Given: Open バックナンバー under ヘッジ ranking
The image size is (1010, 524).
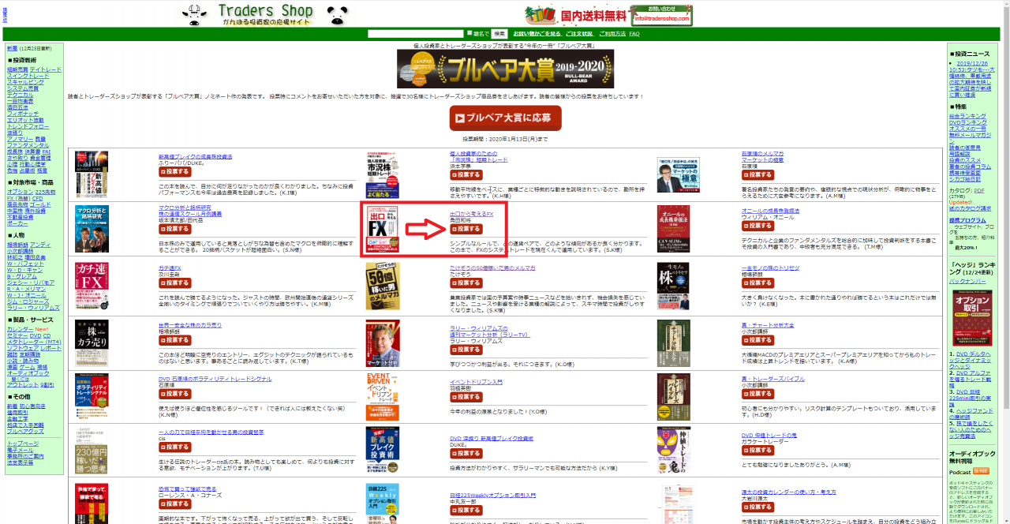Looking at the screenshot, I should pyautogui.click(x=967, y=281).
